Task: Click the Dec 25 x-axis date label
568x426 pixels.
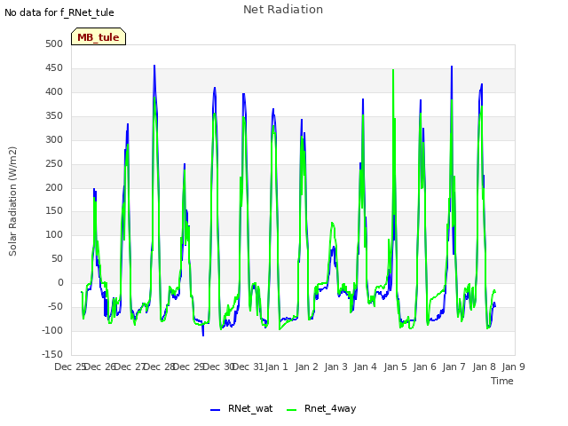Action: (x=69, y=367)
